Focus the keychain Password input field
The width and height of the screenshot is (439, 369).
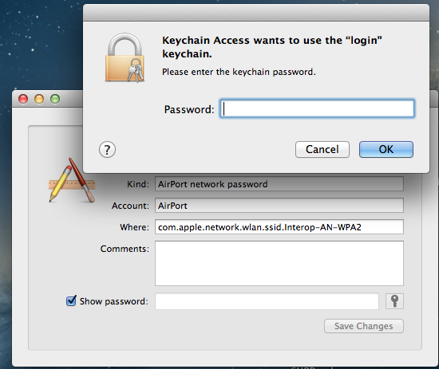317,108
